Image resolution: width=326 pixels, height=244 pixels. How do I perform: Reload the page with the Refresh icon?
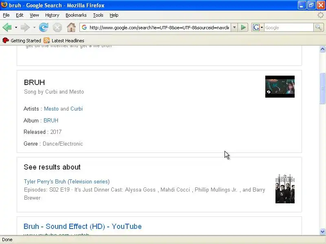44,27
